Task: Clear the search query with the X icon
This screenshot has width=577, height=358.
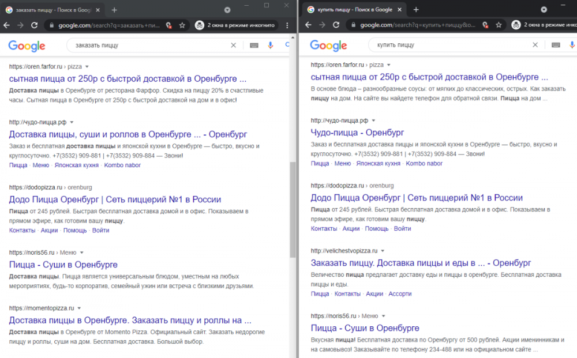Action: click(x=234, y=44)
